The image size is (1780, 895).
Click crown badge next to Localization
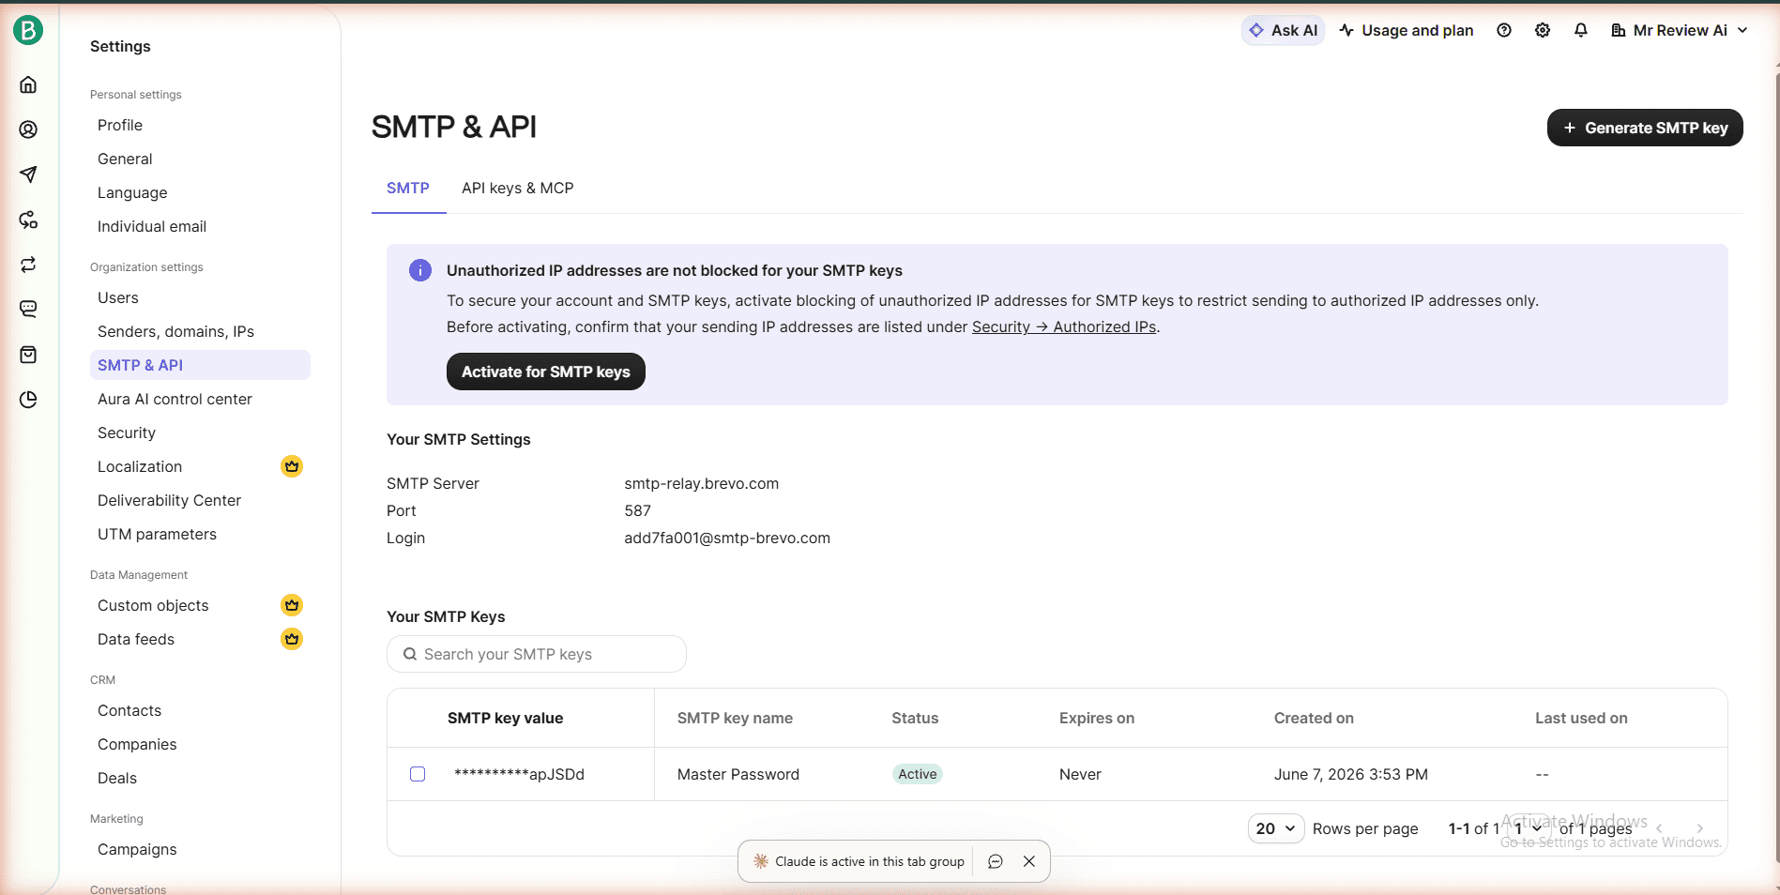292,466
